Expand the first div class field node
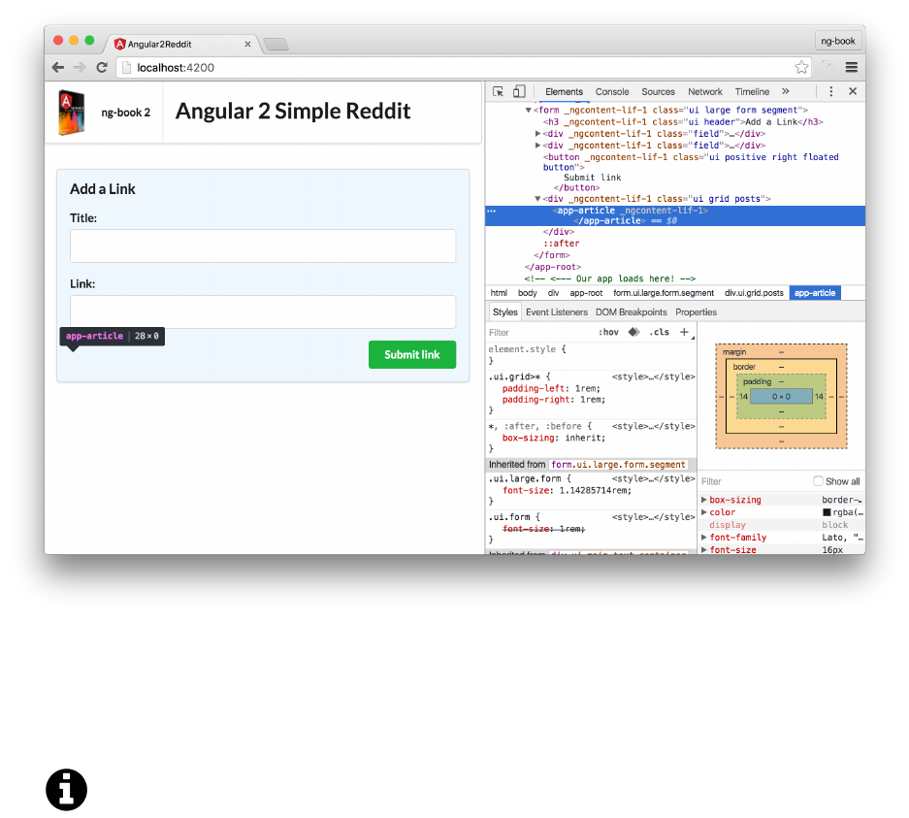 (x=537, y=133)
